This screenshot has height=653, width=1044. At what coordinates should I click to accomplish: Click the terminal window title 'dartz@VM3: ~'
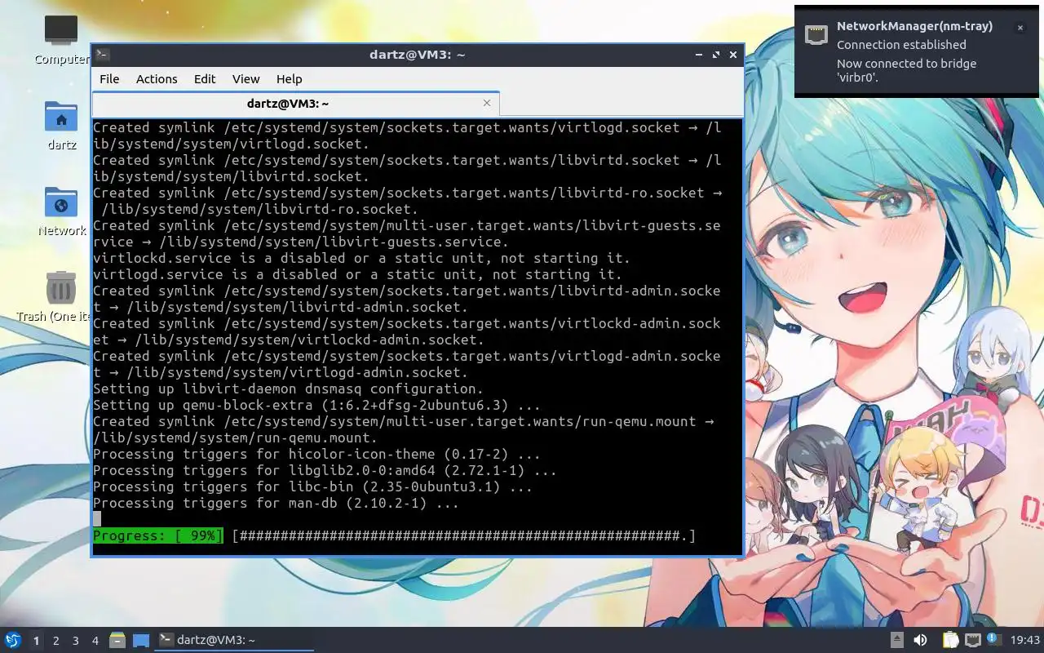418,55
